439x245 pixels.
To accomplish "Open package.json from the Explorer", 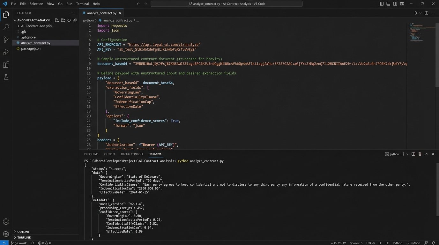I will [31, 48].
